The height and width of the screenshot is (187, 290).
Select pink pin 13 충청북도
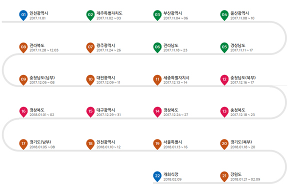tap(224, 111)
